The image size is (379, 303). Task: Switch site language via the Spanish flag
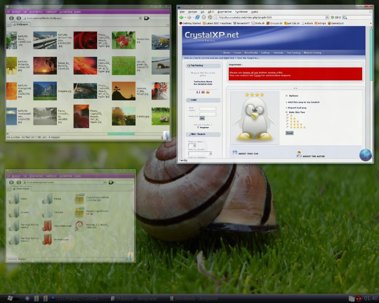click(208, 92)
